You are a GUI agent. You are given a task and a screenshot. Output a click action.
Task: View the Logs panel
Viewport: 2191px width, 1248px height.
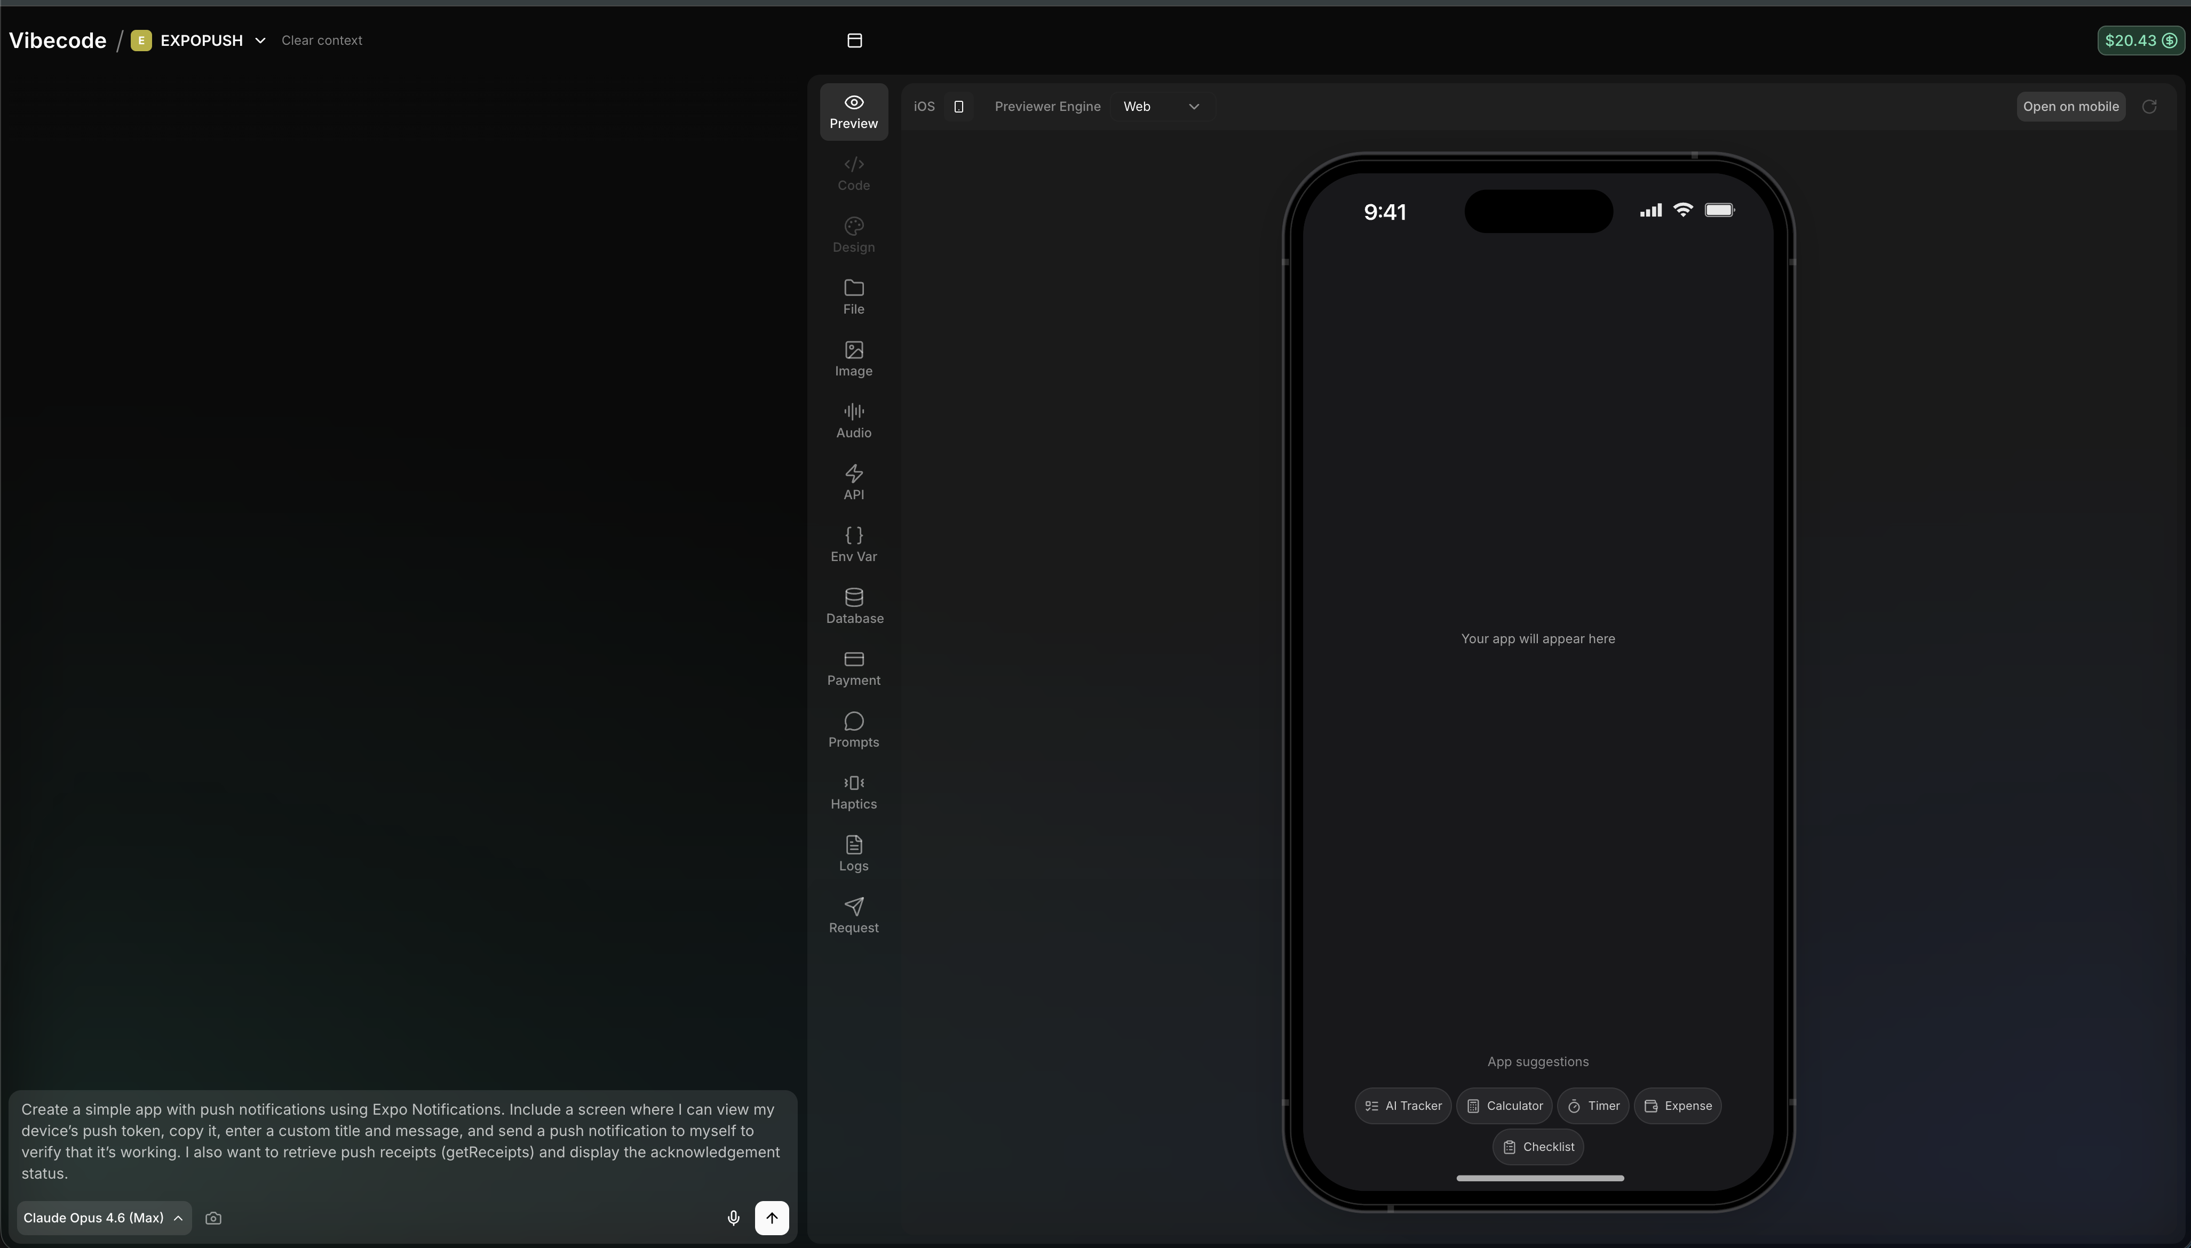(852, 852)
